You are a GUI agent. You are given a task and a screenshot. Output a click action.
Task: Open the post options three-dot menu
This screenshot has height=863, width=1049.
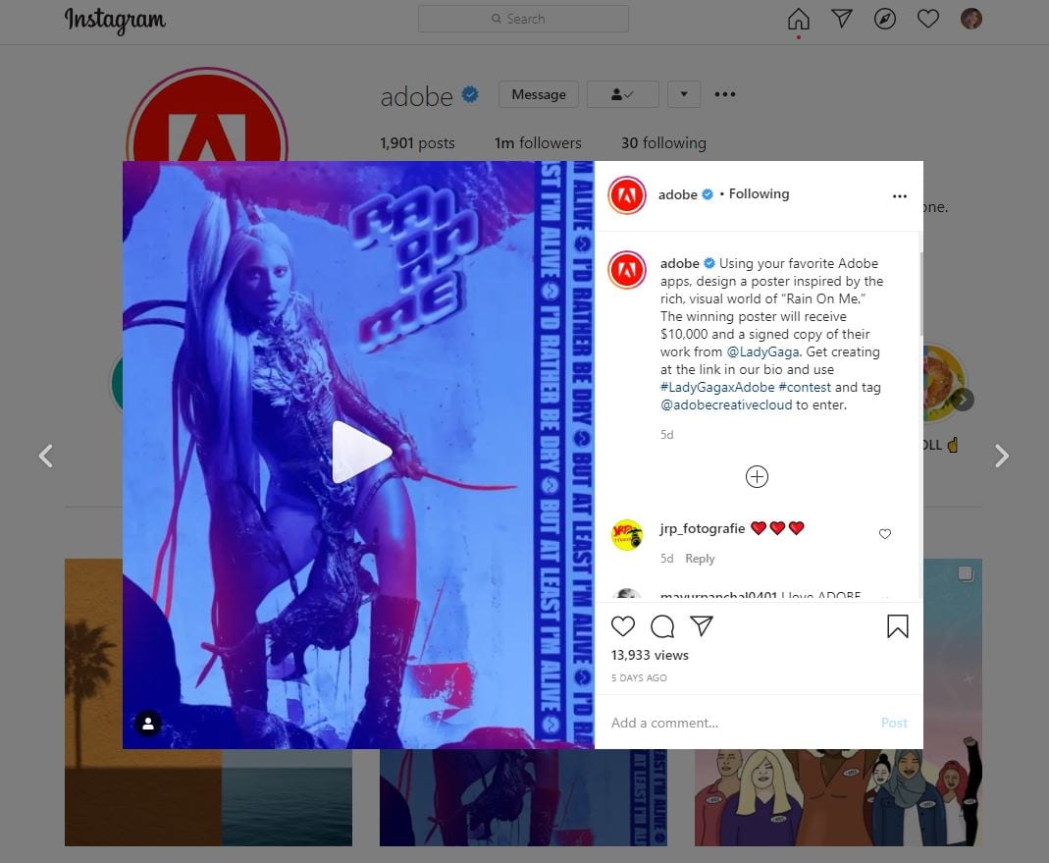900,195
